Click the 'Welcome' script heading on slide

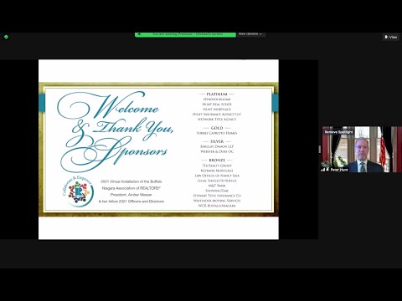109,106
